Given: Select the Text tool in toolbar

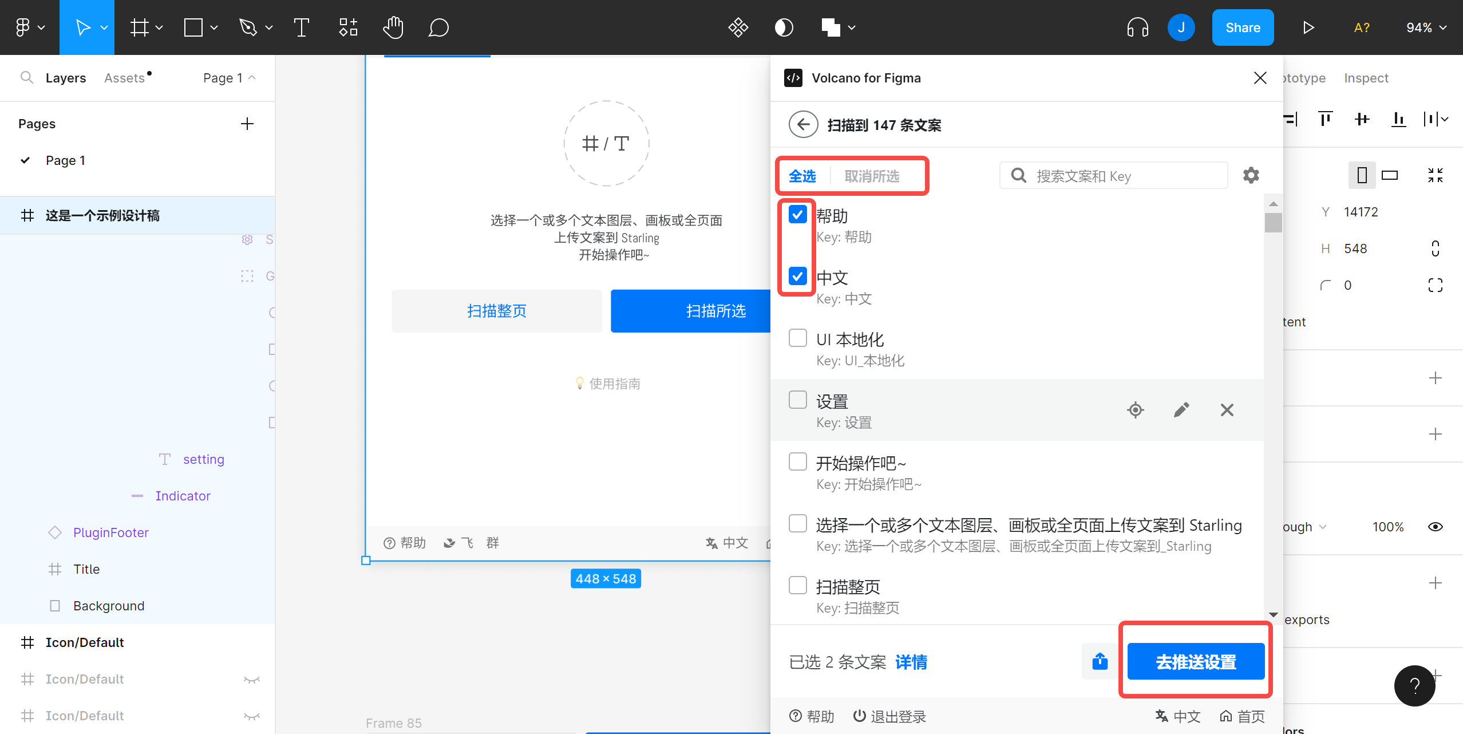Looking at the screenshot, I should [x=301, y=27].
